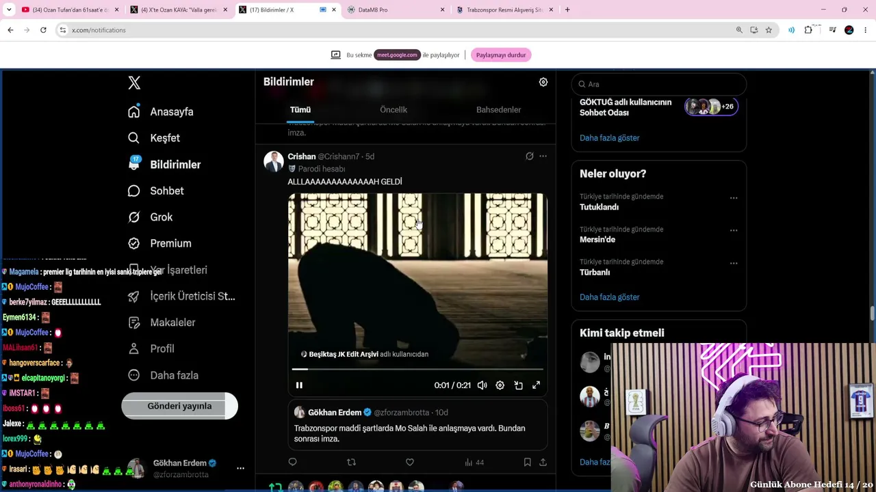This screenshot has height=492, width=876.
Task: Launch Grok from the sidebar
Action: (x=151, y=217)
